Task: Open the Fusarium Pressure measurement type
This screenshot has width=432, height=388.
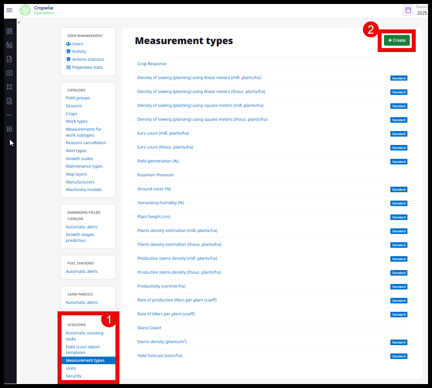Action: pyautogui.click(x=156, y=175)
